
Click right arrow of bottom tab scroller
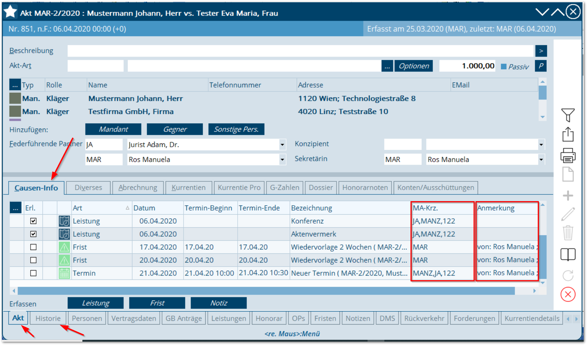pyautogui.click(x=577, y=319)
